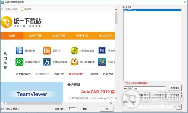Switch to the 苹果下载 tab

coord(82,36)
